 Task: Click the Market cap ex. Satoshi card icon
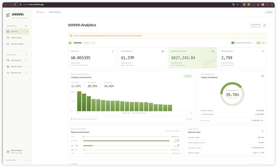[x=213, y=52]
